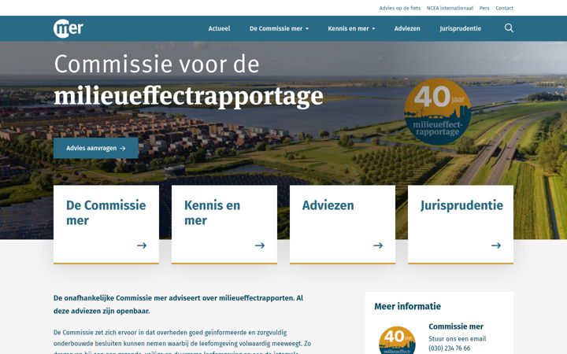Open the Jurisprudentie card title
Viewport: 567px width, 354px height.
(x=461, y=205)
